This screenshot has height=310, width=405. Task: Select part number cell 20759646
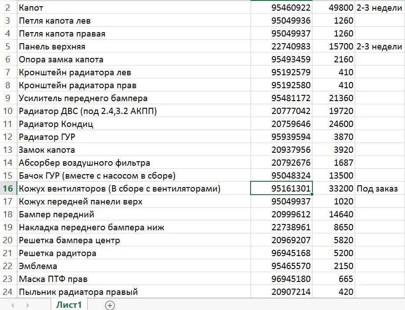click(x=282, y=124)
